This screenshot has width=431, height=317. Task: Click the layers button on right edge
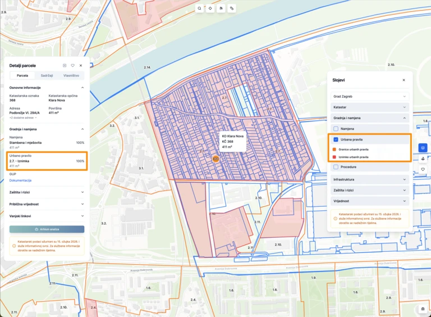tap(423, 148)
